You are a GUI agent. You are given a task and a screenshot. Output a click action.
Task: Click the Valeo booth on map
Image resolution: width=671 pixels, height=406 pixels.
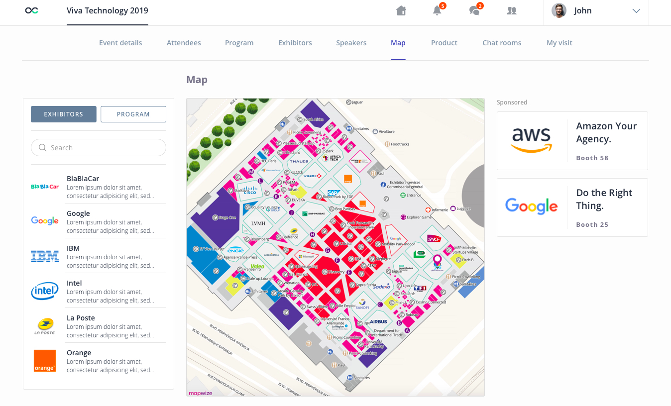(x=257, y=267)
